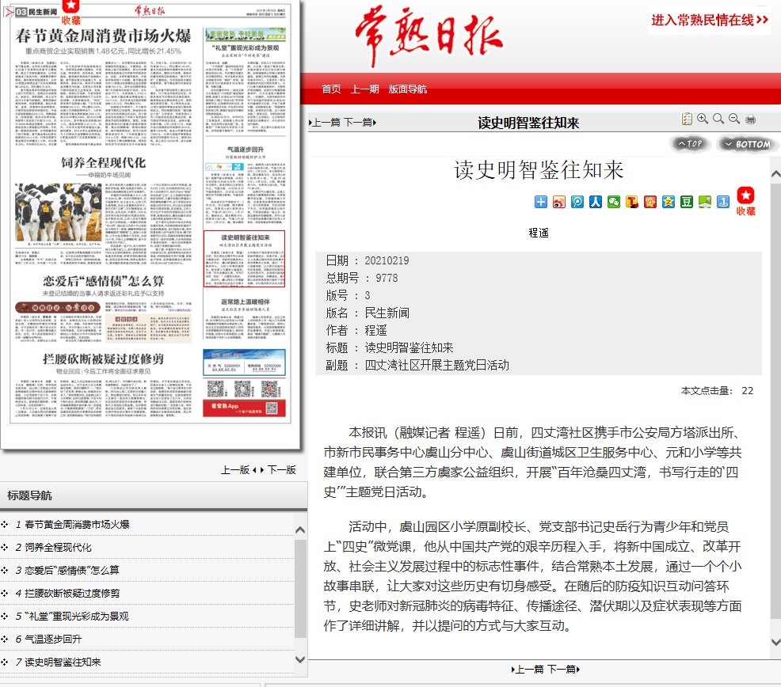Click 上一篇 link above the article

click(x=325, y=123)
